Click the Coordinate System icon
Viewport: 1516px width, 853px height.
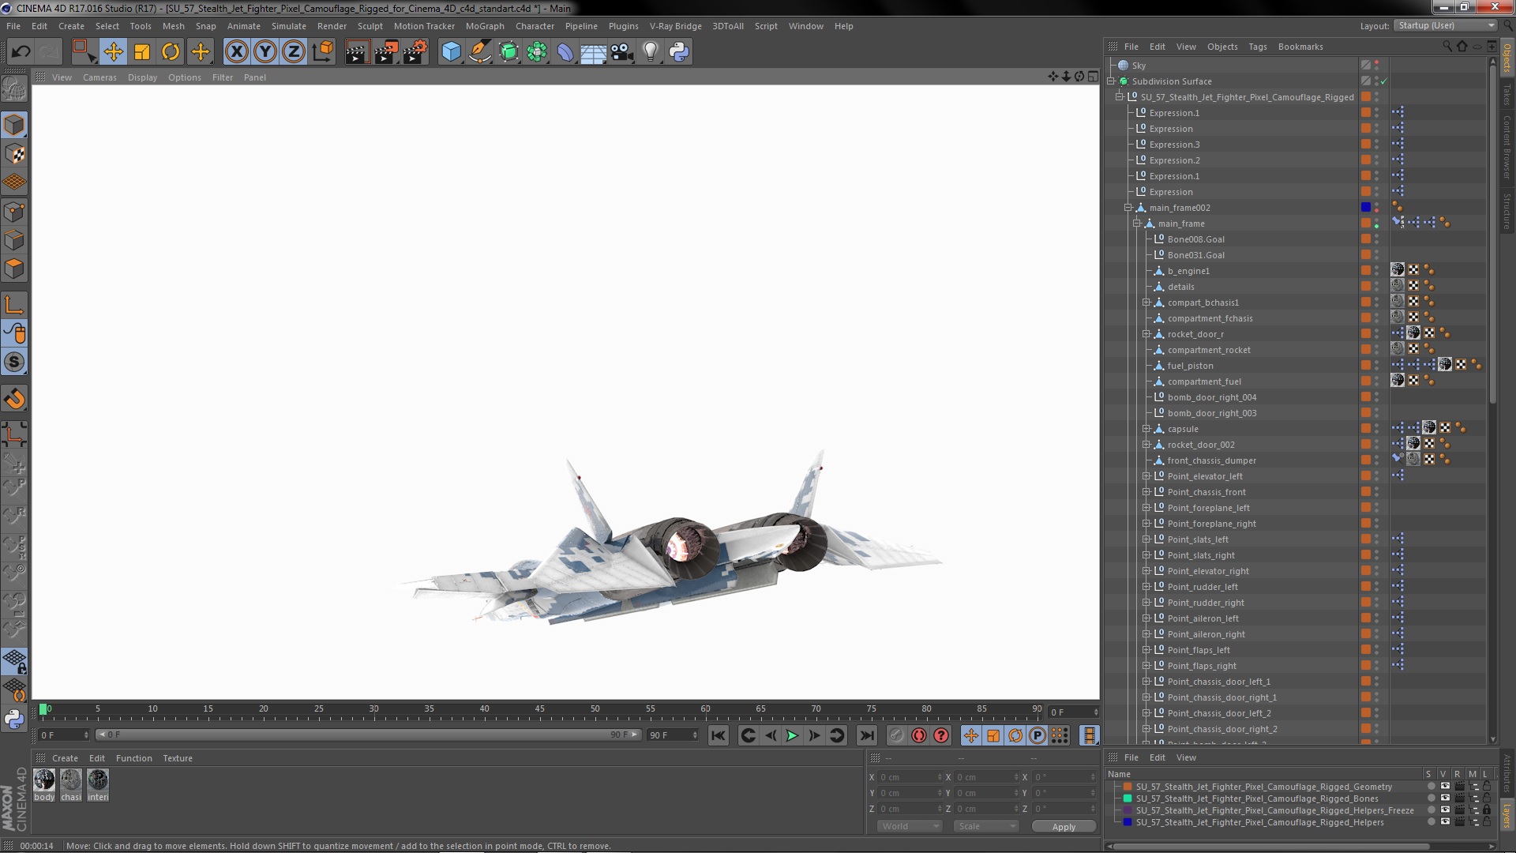(x=323, y=52)
